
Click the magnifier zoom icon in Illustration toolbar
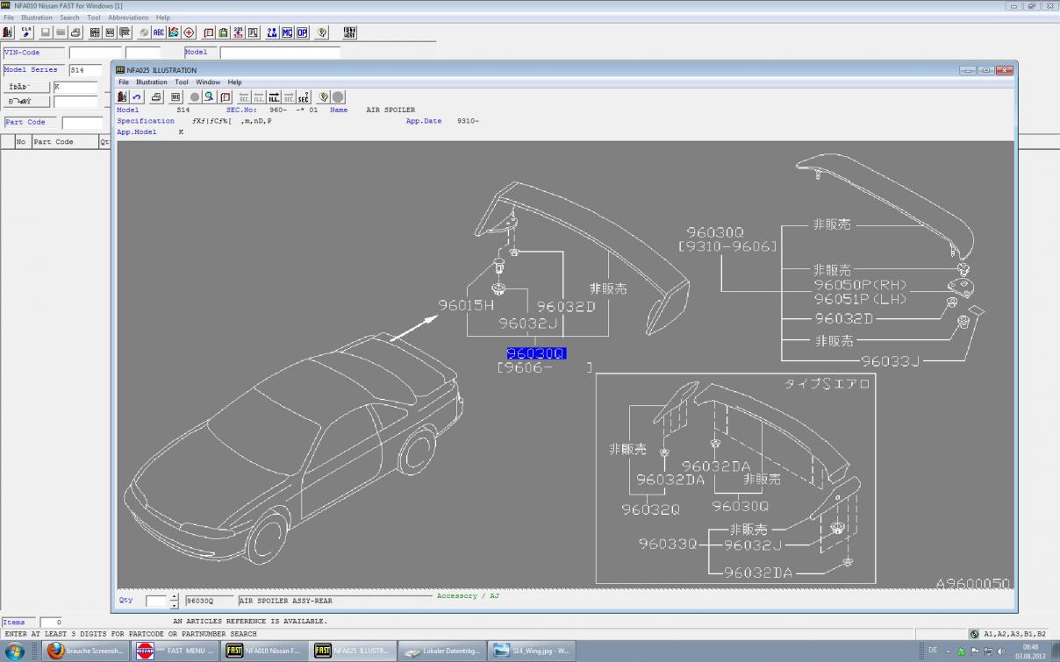point(210,97)
